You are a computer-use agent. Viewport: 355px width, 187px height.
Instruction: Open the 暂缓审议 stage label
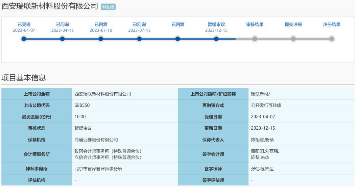pyautogui.click(x=216, y=25)
